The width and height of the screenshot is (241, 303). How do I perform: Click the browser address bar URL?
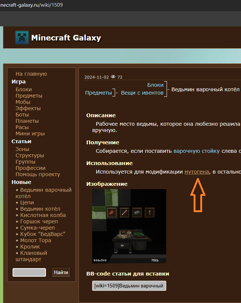31,5
